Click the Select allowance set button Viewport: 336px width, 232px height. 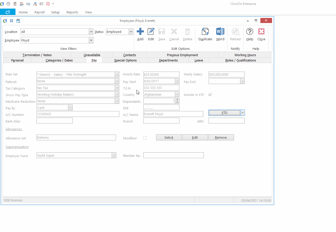(x=169, y=137)
